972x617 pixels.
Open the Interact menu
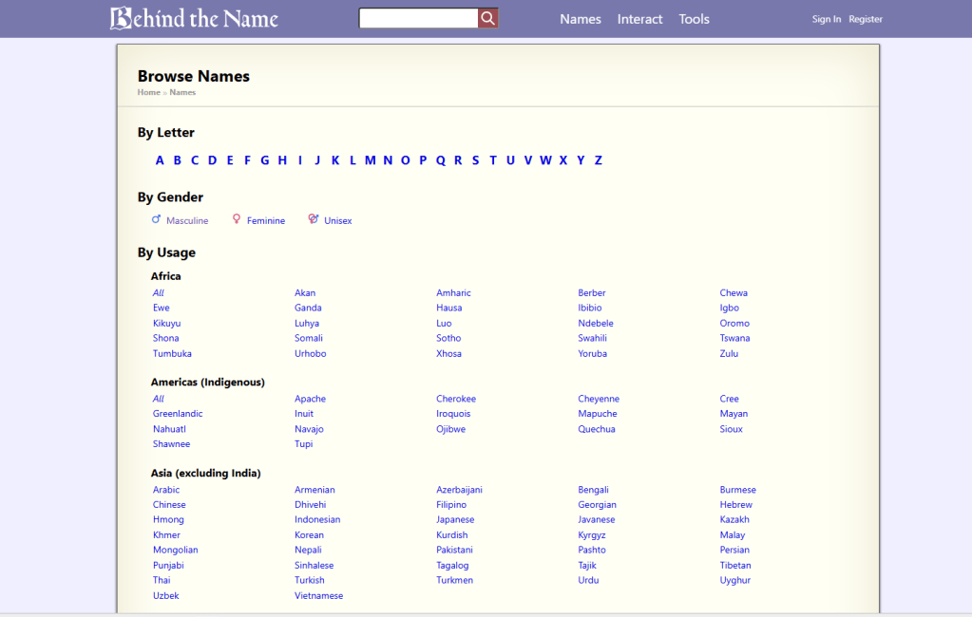click(x=639, y=19)
